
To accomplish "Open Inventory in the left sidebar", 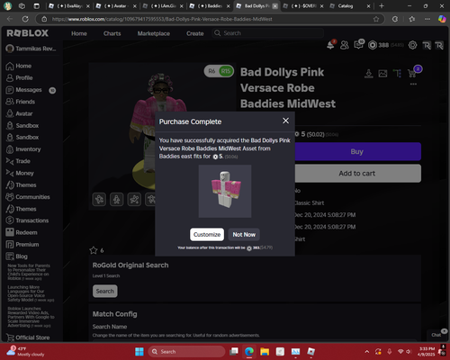I will tap(23, 149).
